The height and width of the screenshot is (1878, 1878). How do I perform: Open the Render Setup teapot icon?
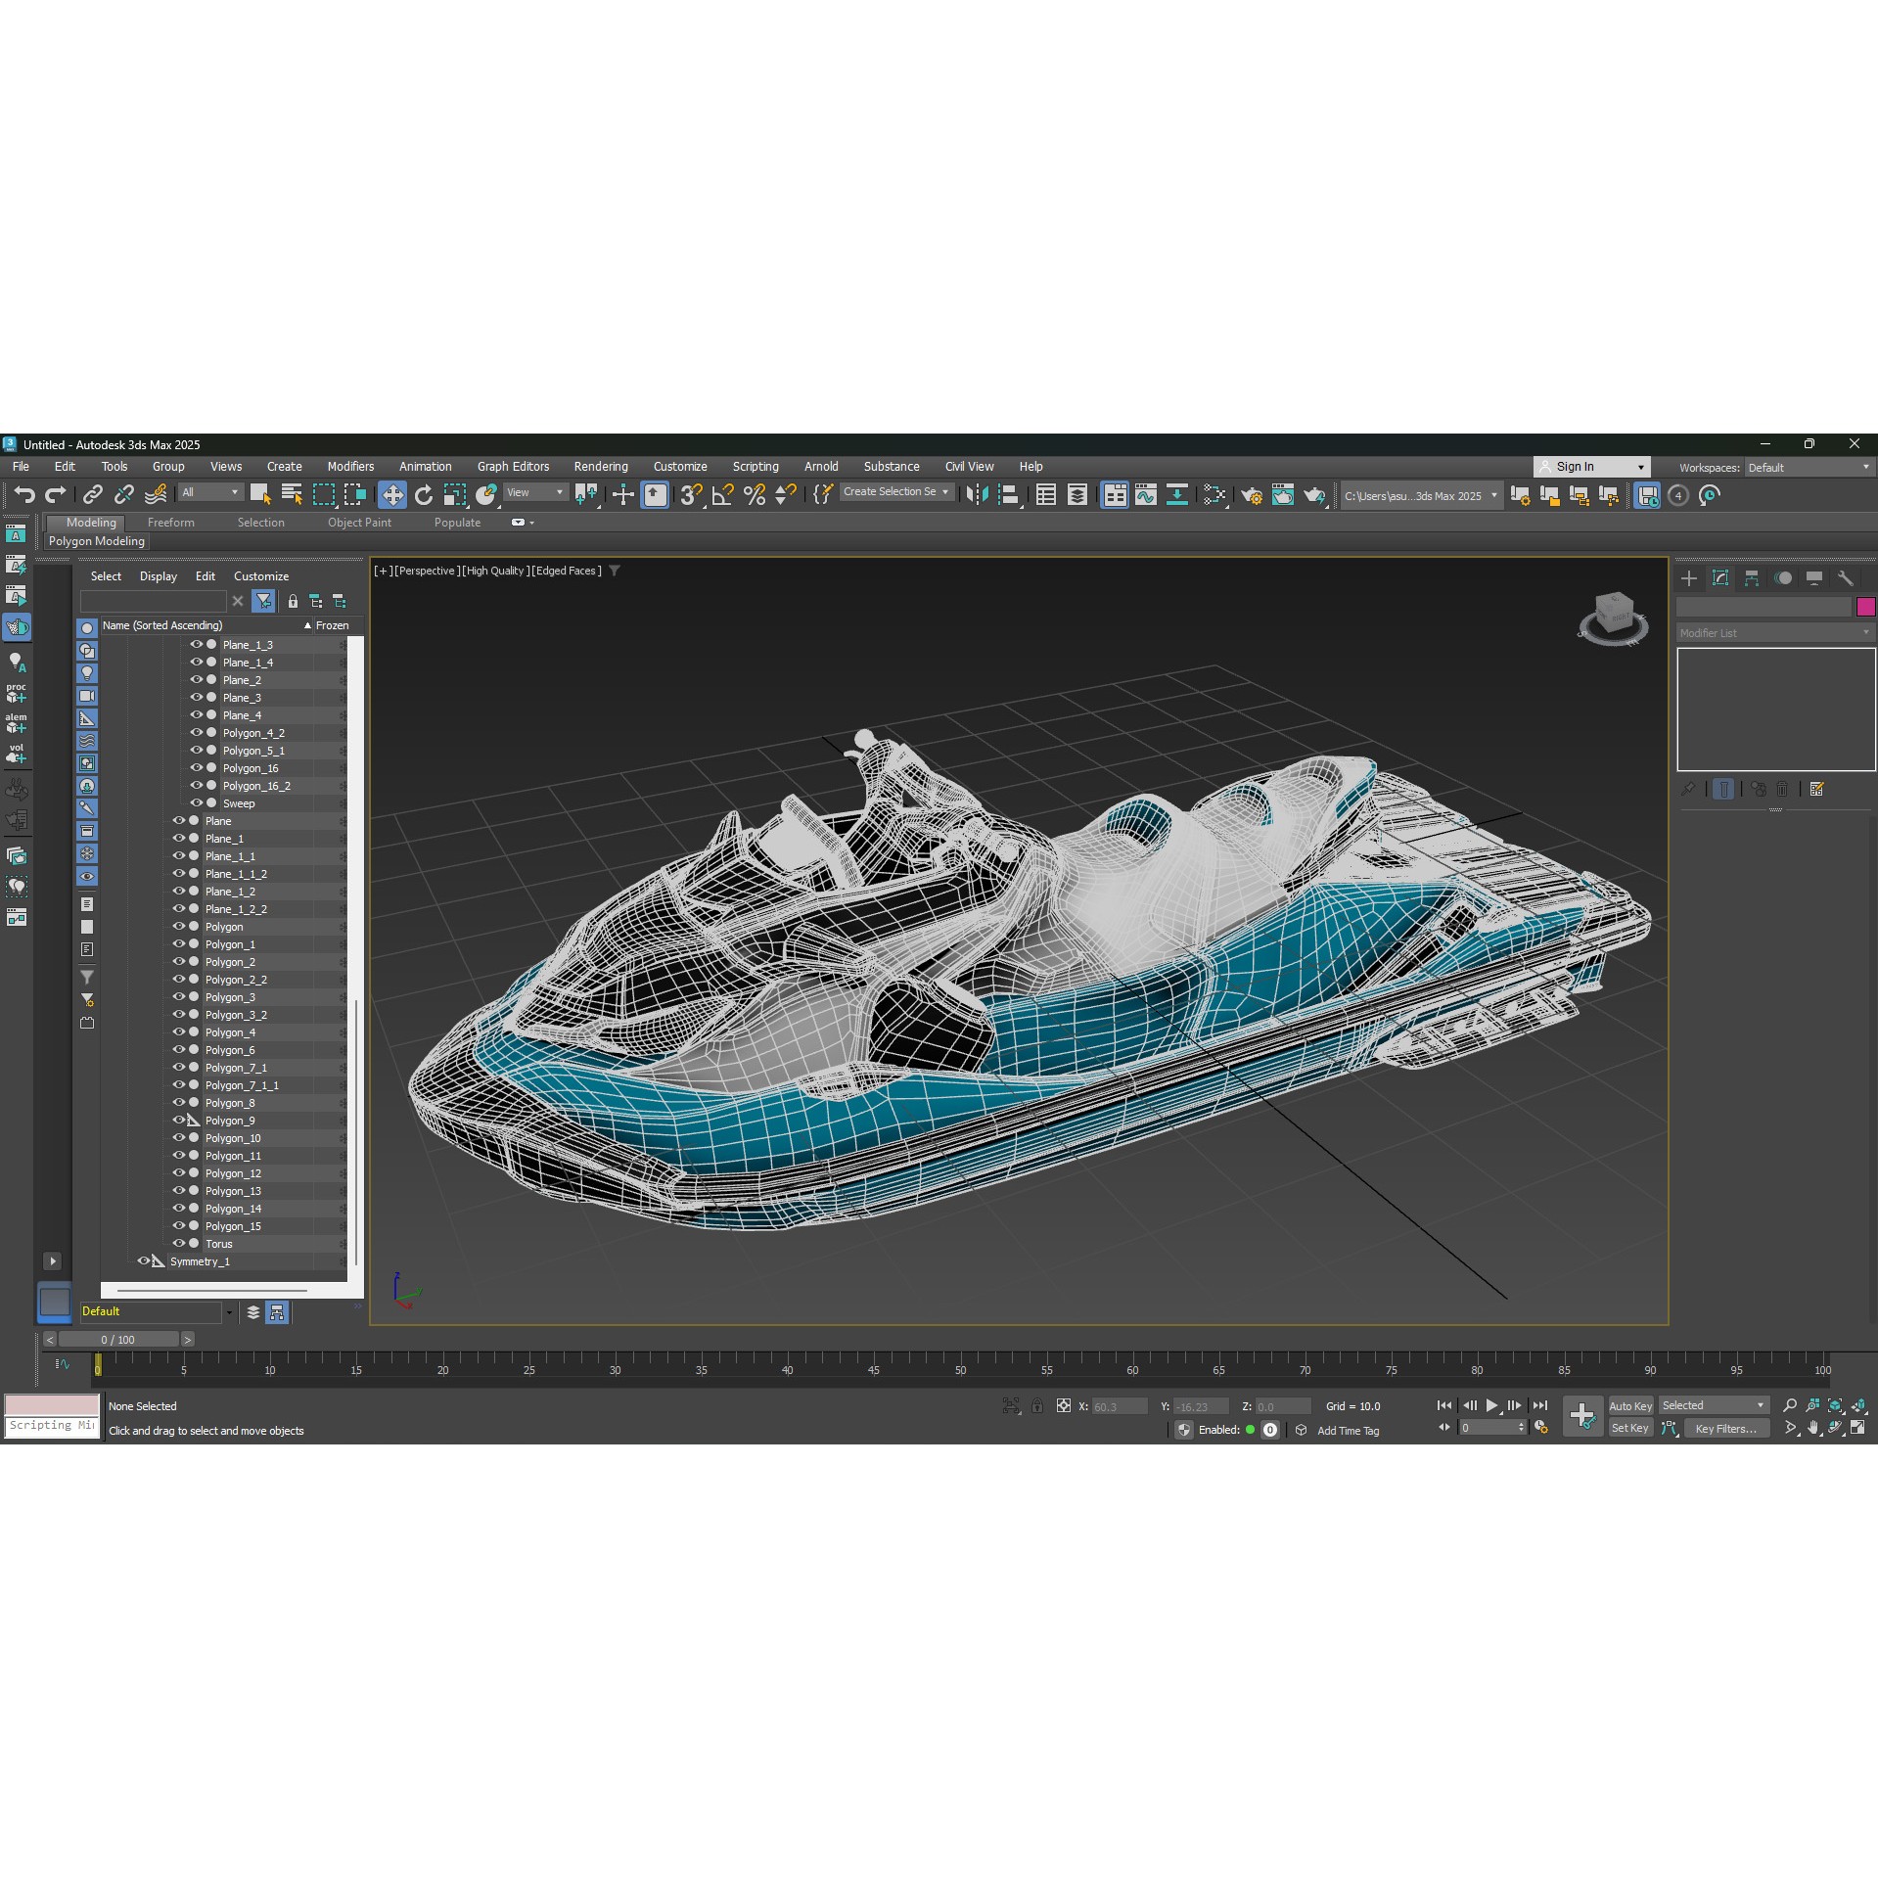[1255, 494]
